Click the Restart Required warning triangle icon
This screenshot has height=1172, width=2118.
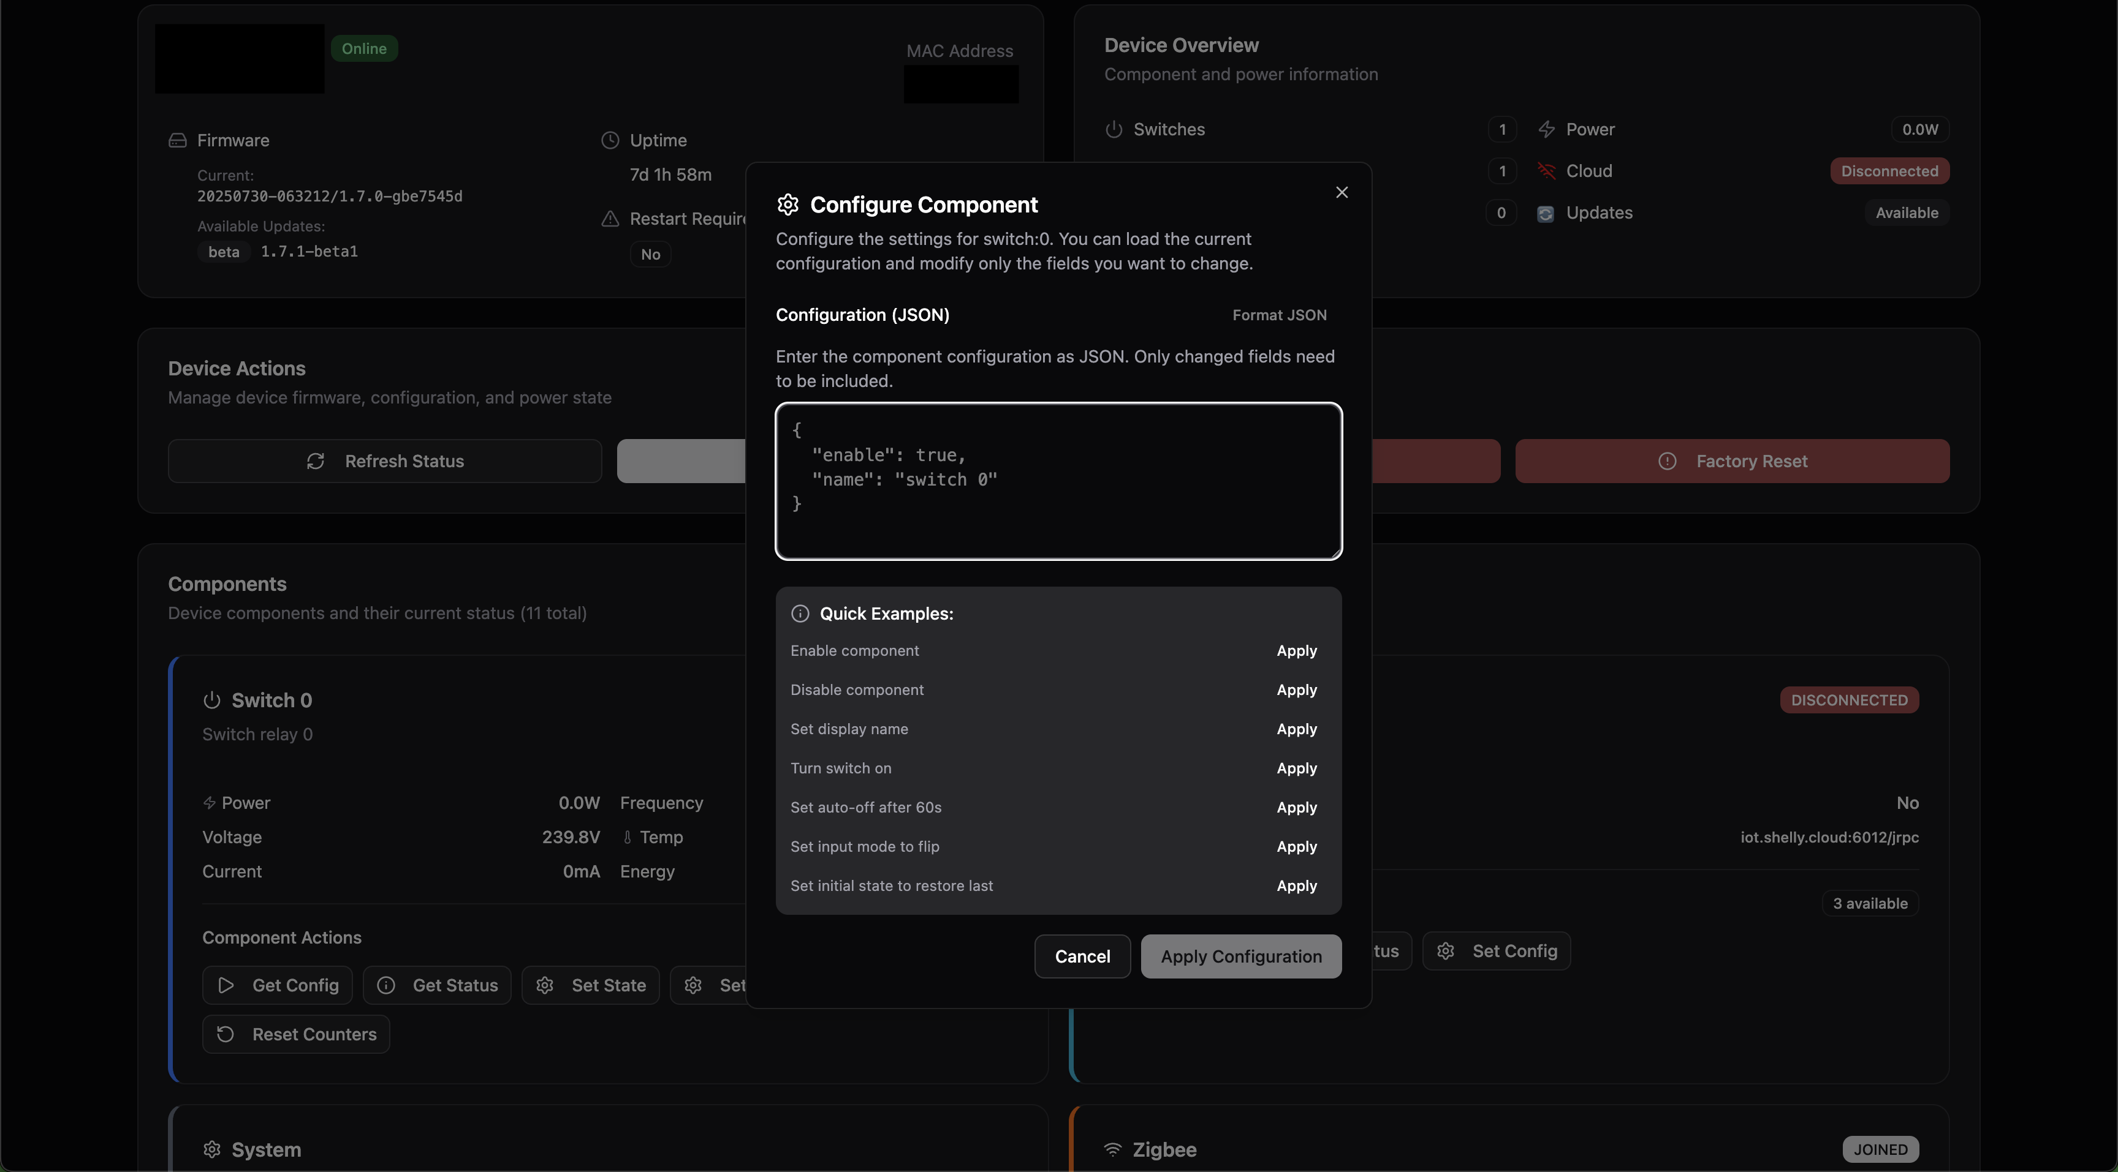point(610,219)
